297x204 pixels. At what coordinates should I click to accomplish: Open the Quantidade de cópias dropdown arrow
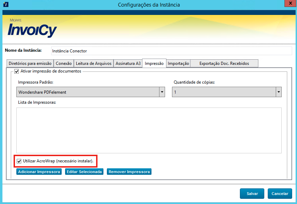pos(279,92)
